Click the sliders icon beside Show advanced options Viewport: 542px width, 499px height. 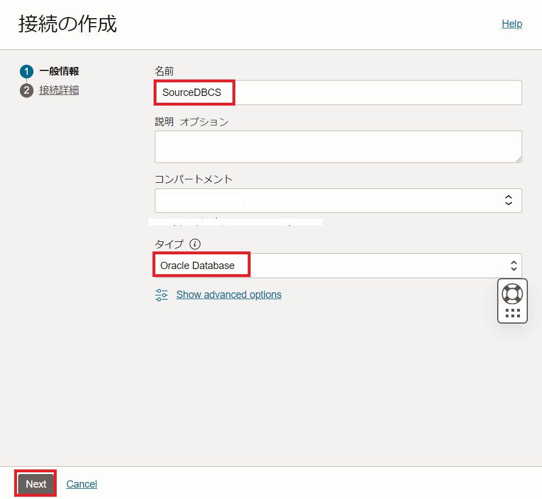pos(162,295)
